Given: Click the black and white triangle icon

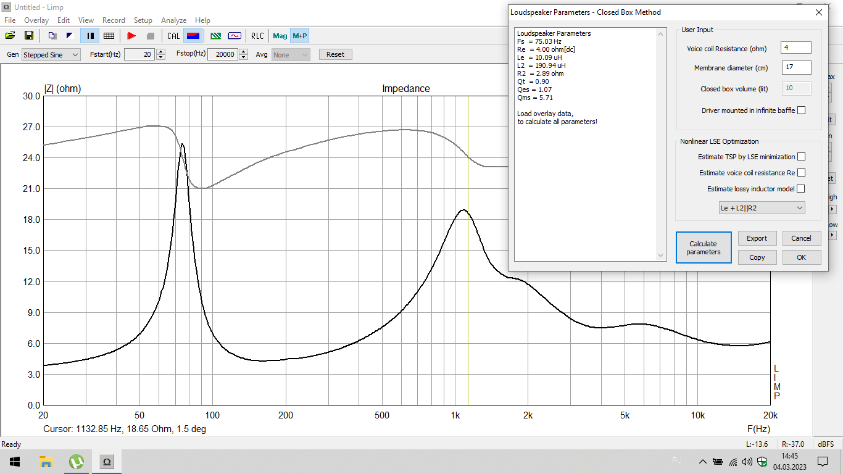Looking at the screenshot, I should (70, 36).
